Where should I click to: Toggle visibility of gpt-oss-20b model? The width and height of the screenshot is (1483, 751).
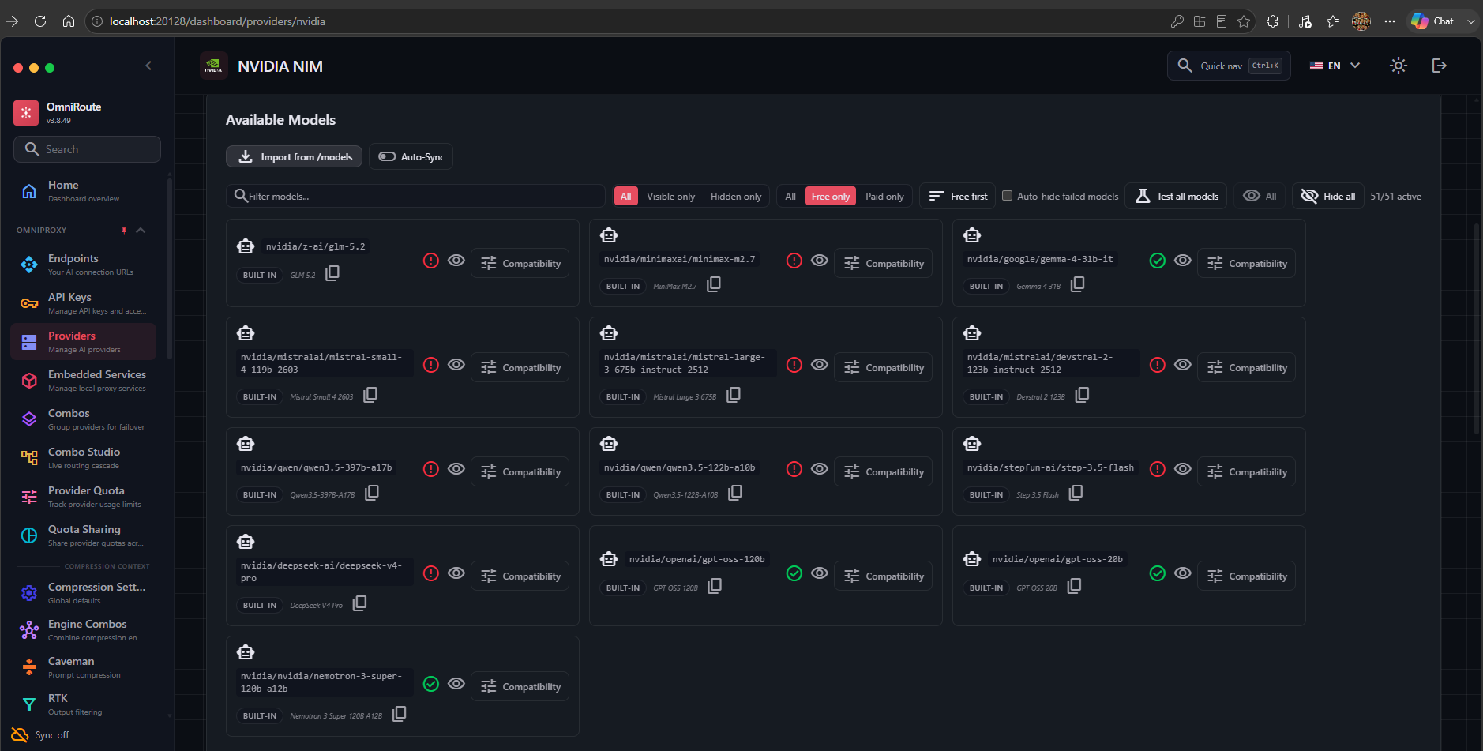pyautogui.click(x=1183, y=573)
